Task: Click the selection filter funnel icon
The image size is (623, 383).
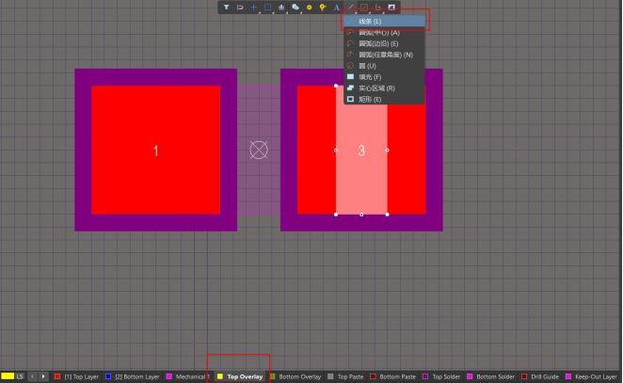Action: click(x=227, y=8)
